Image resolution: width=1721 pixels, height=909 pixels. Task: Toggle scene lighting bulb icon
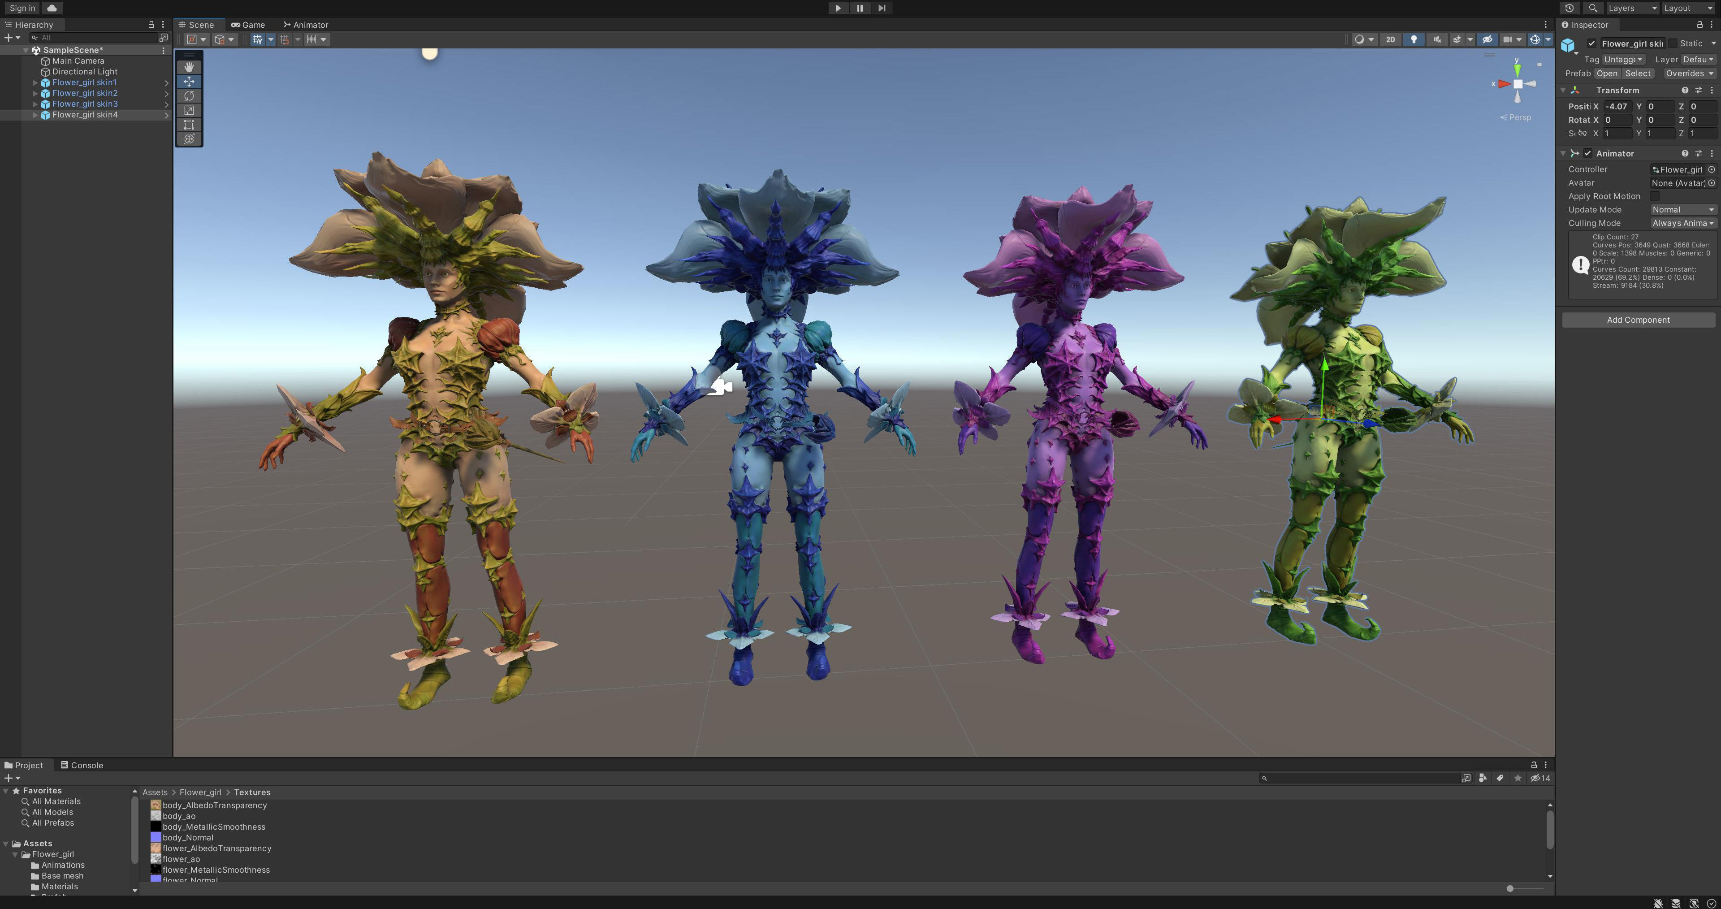click(1413, 39)
